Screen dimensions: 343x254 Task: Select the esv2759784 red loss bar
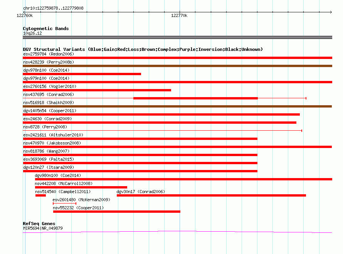177,58
